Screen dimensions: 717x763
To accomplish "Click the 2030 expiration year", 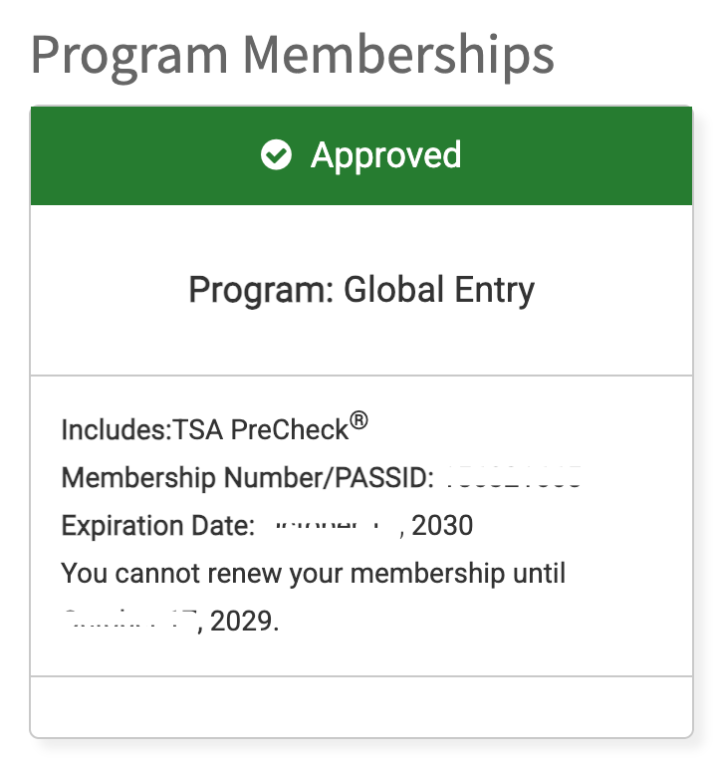I will pos(442,525).
